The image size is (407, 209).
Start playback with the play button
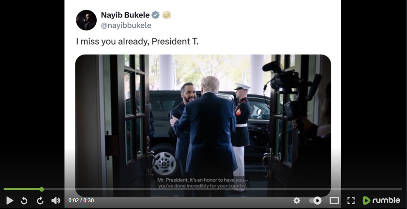[x=9, y=201]
